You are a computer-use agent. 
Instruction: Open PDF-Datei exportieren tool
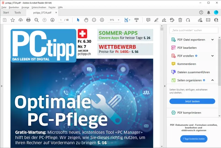pyautogui.click(x=191, y=40)
